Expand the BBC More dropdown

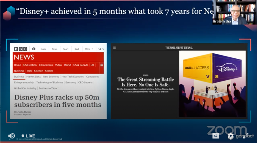click(89, 49)
